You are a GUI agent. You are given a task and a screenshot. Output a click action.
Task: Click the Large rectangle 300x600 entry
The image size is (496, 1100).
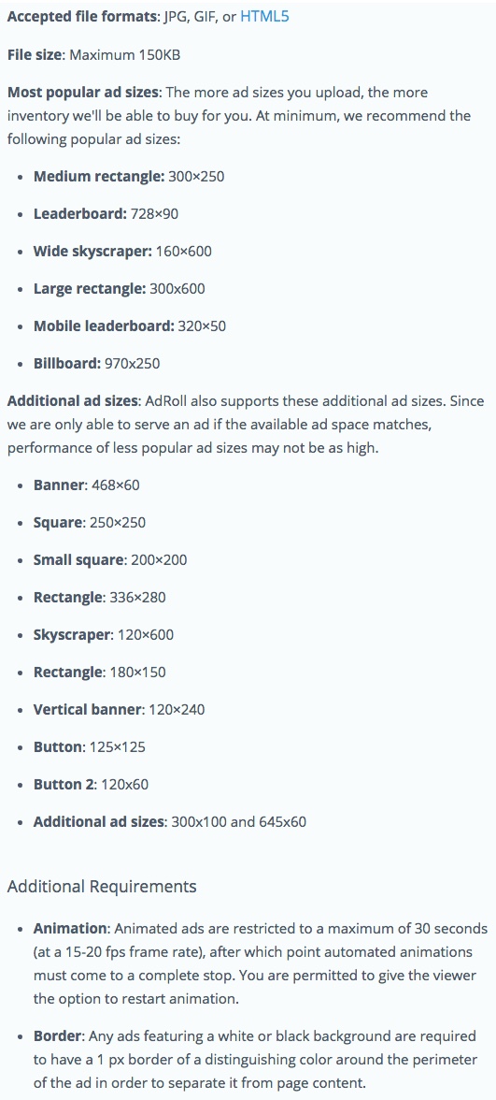(120, 288)
